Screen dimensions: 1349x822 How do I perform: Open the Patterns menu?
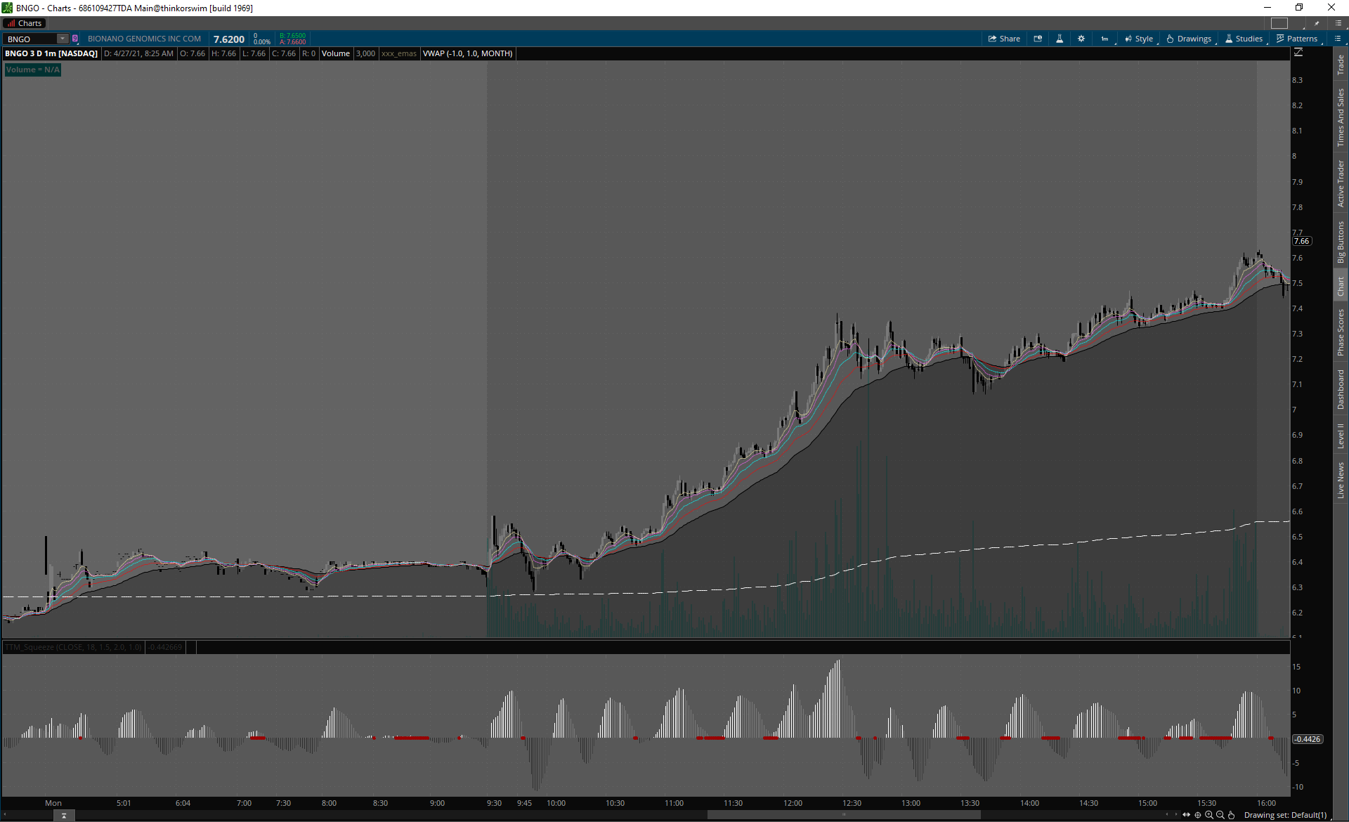tap(1297, 39)
